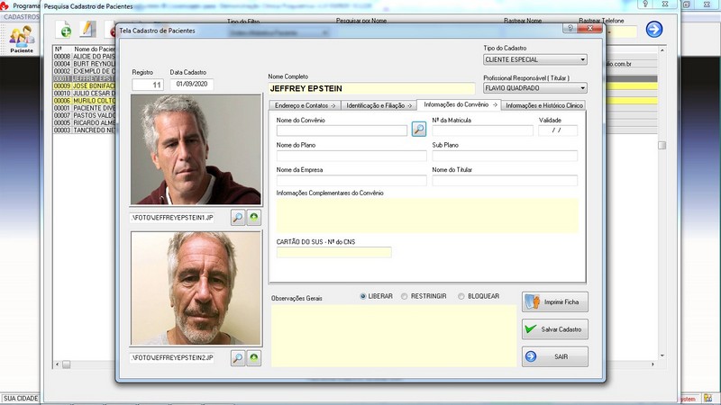The width and height of the screenshot is (721, 405).
Task: Click help button in Tela Cadastro titlebar
Action: 570,28
